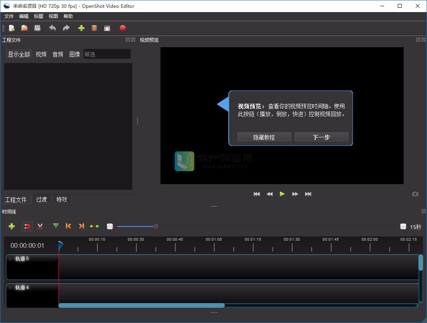Open the 编辑 menu
Screen dimensions: 427x323
tap(24, 16)
